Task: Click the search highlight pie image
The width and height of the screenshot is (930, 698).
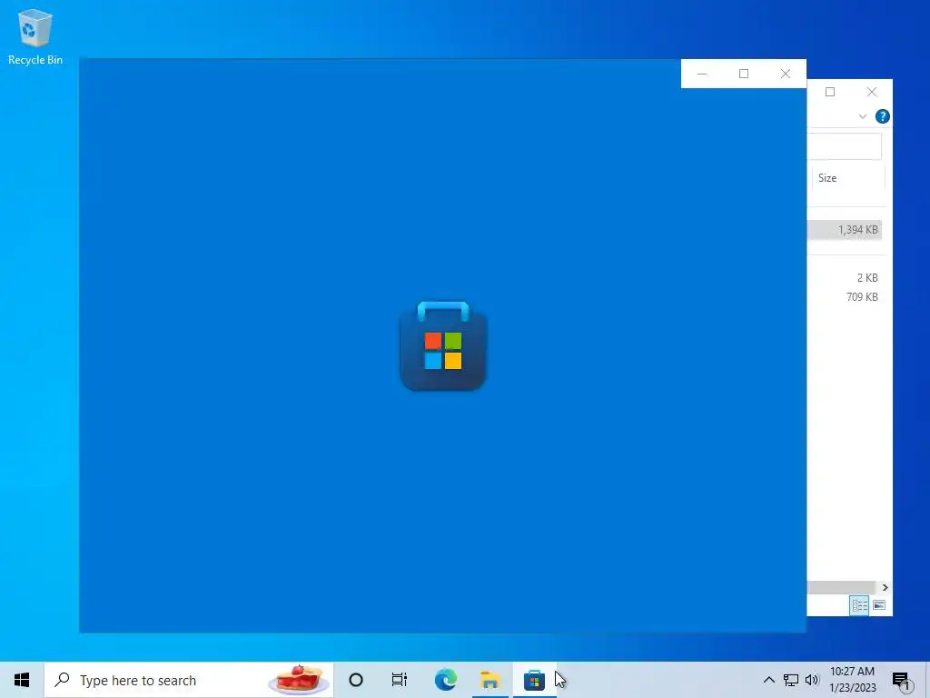Action: point(299,680)
